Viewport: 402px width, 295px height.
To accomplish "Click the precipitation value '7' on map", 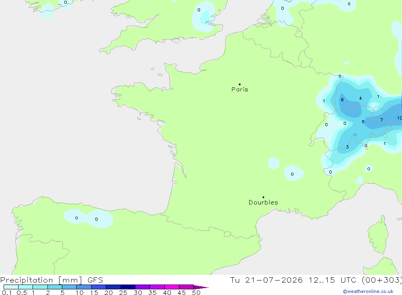I will pyautogui.click(x=381, y=120).
